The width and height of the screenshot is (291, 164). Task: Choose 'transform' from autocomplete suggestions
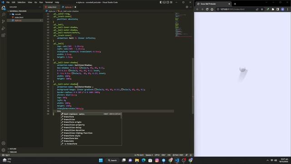point(69,117)
